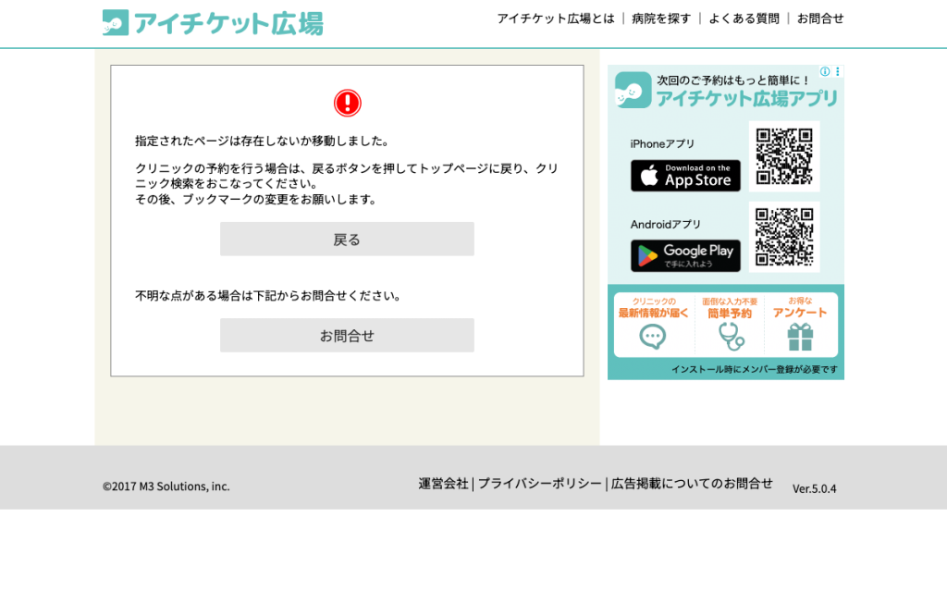Click the 戻る button
Image resolution: width=947 pixels, height=616 pixels.
pos(348,240)
